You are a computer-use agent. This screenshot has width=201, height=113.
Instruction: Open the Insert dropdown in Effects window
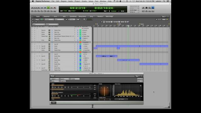[65, 79]
